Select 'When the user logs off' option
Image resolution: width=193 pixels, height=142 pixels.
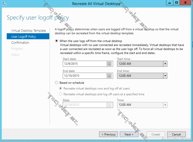(57, 41)
